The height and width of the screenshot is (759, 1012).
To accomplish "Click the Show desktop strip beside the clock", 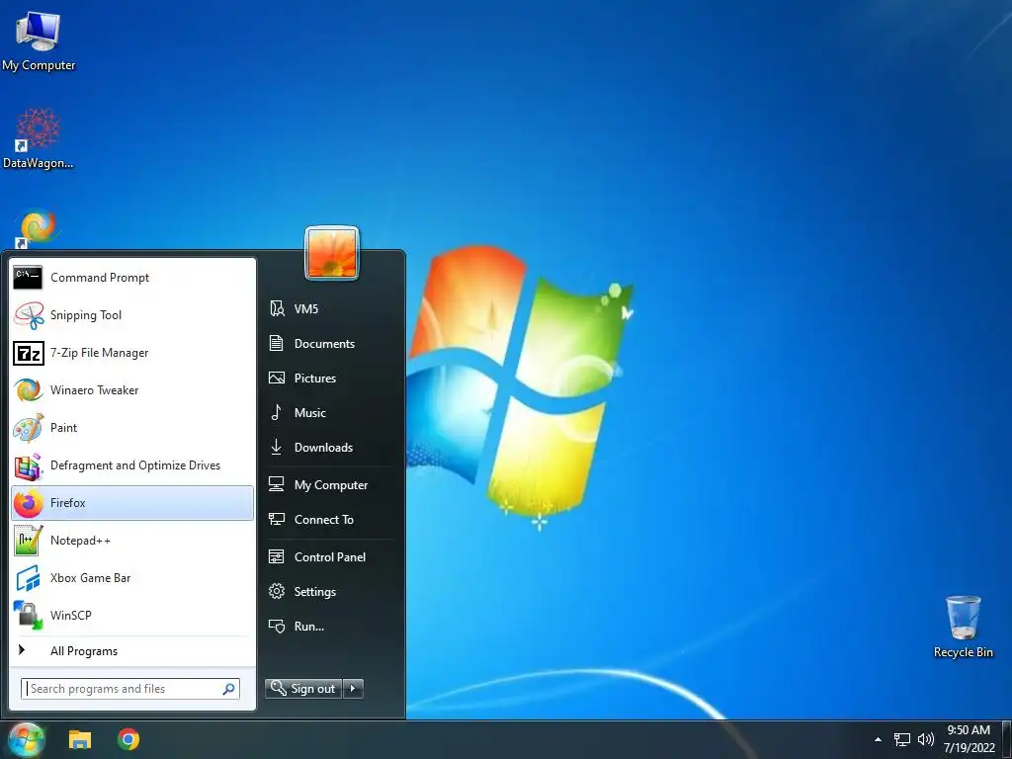I will (x=1007, y=739).
